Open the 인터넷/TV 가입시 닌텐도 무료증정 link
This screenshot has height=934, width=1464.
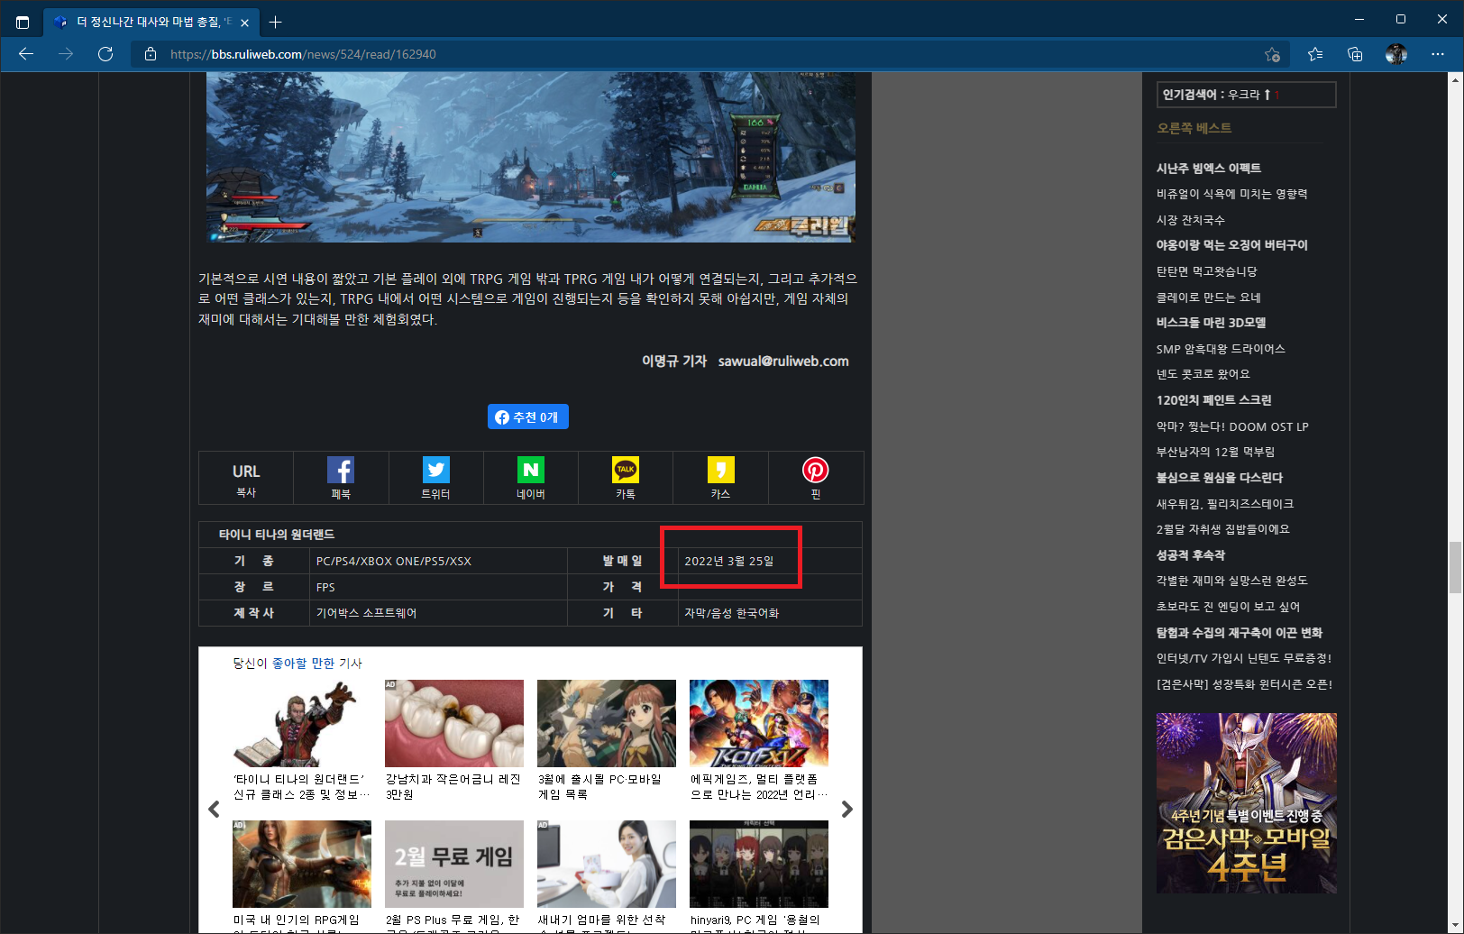point(1244,658)
